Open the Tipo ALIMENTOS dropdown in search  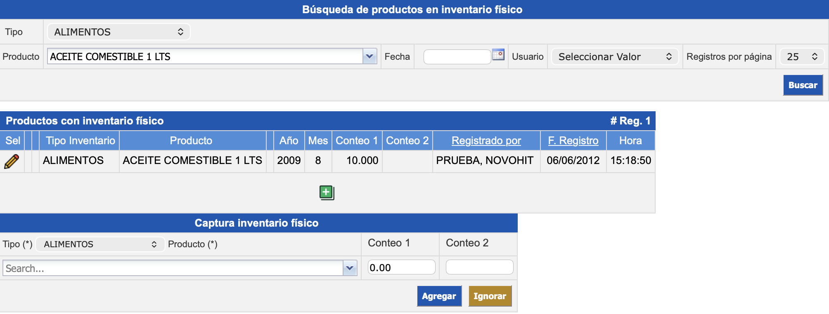tap(118, 32)
